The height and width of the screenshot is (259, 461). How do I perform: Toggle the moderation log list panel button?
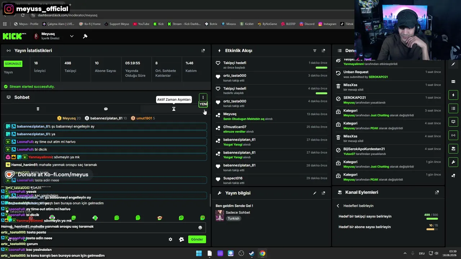[x=453, y=108]
